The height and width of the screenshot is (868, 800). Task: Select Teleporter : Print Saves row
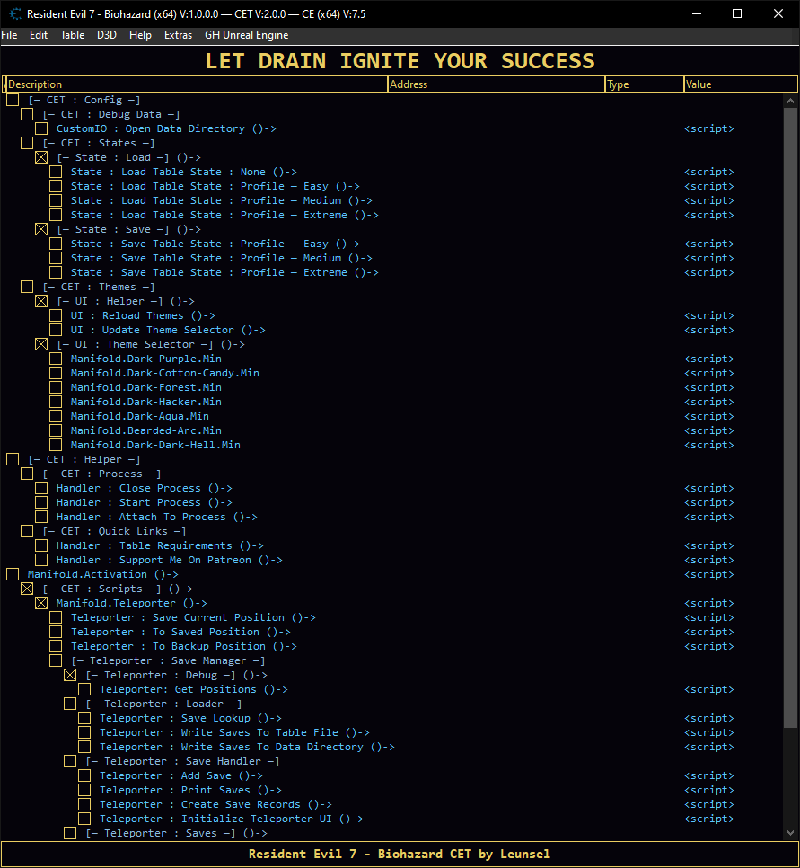point(191,790)
